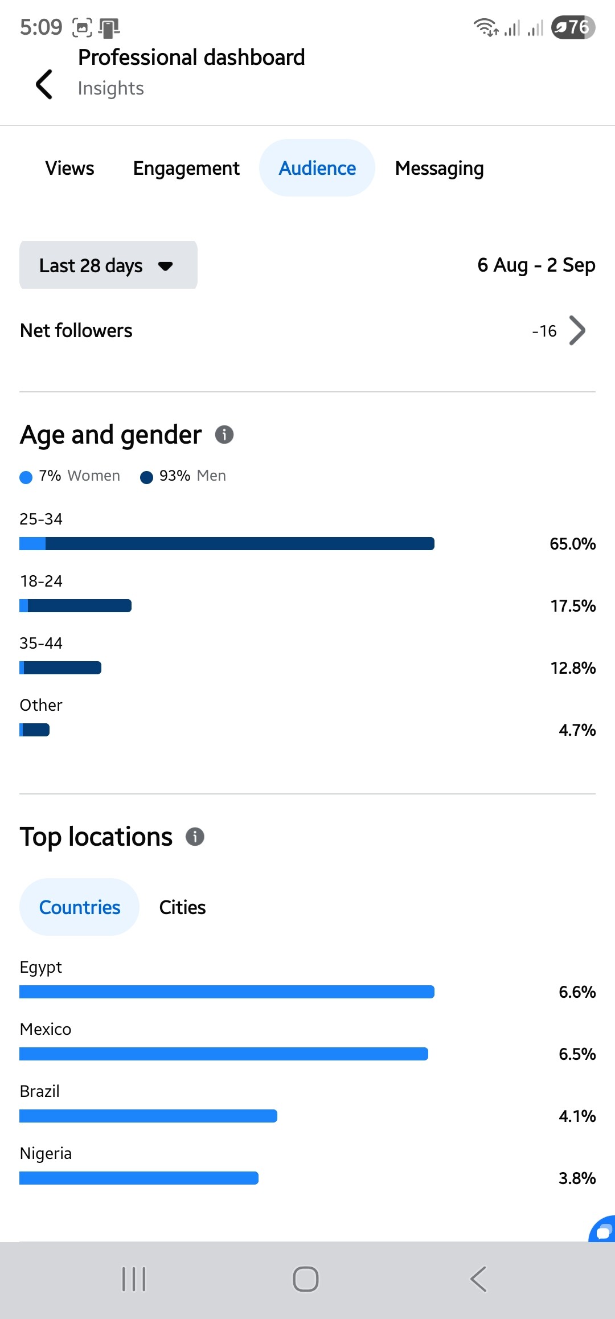The image size is (615, 1319).
Task: Open the blue chat bubble icon
Action: (602, 1229)
